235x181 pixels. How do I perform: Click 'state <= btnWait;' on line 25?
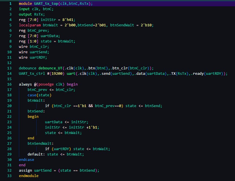tap(63, 133)
